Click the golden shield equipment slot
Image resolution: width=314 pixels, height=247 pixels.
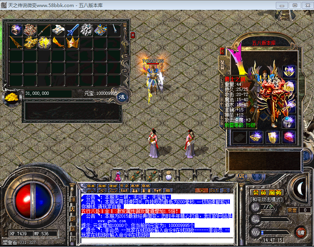pos(272,138)
